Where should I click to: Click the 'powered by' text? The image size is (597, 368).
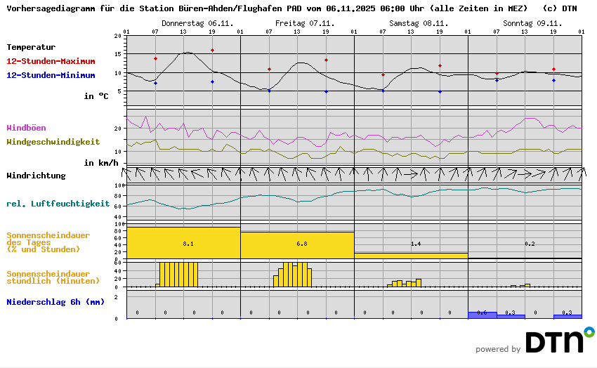[498, 349]
